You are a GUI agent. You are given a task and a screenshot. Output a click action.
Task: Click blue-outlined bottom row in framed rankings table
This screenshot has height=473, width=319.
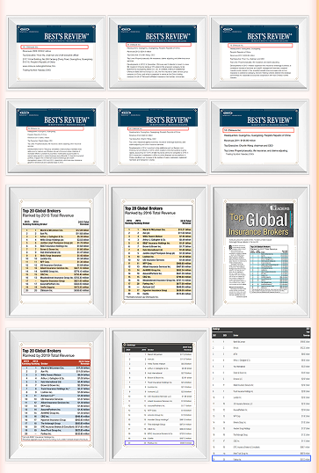point(159,443)
